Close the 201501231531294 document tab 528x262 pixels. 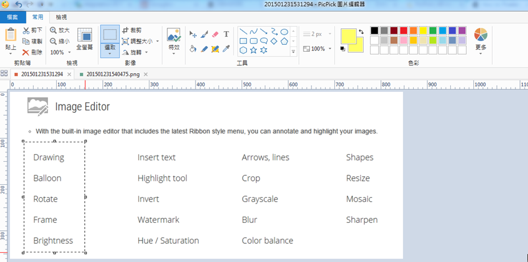coord(69,74)
